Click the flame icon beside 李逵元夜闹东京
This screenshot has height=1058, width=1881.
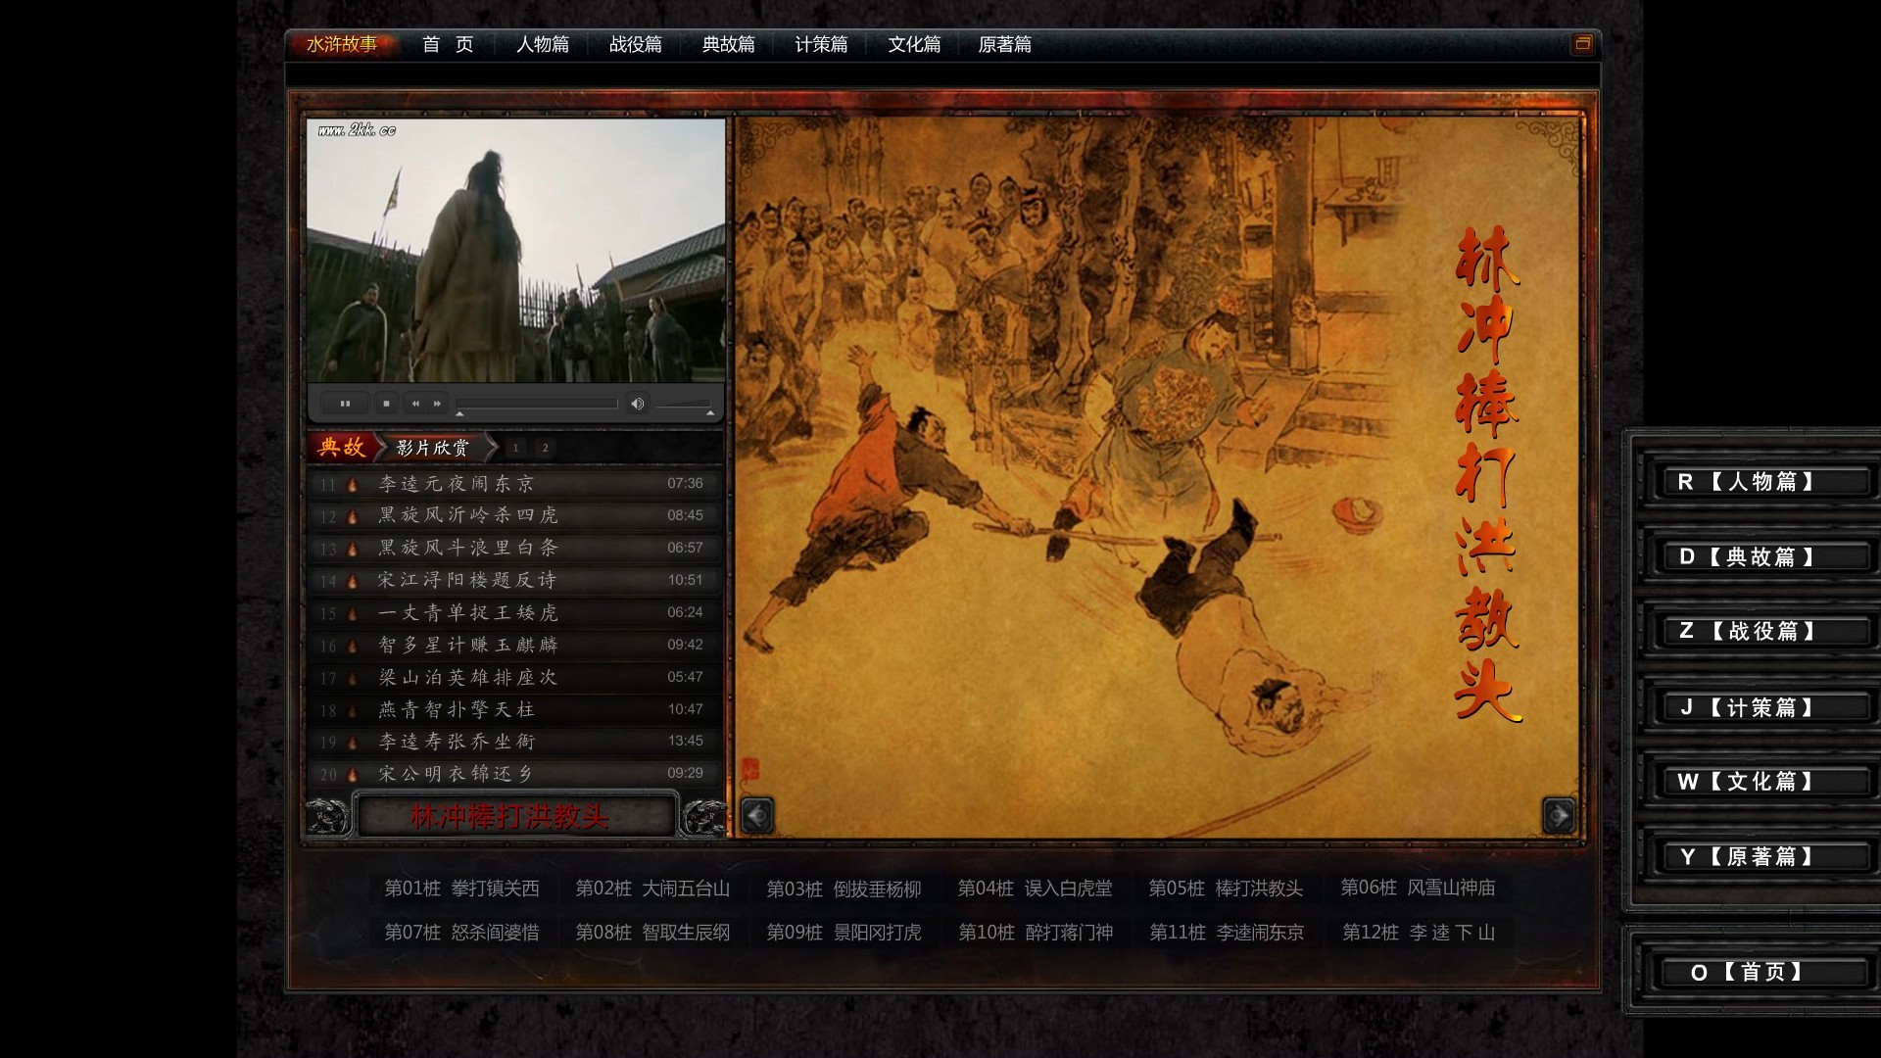pyautogui.click(x=353, y=484)
